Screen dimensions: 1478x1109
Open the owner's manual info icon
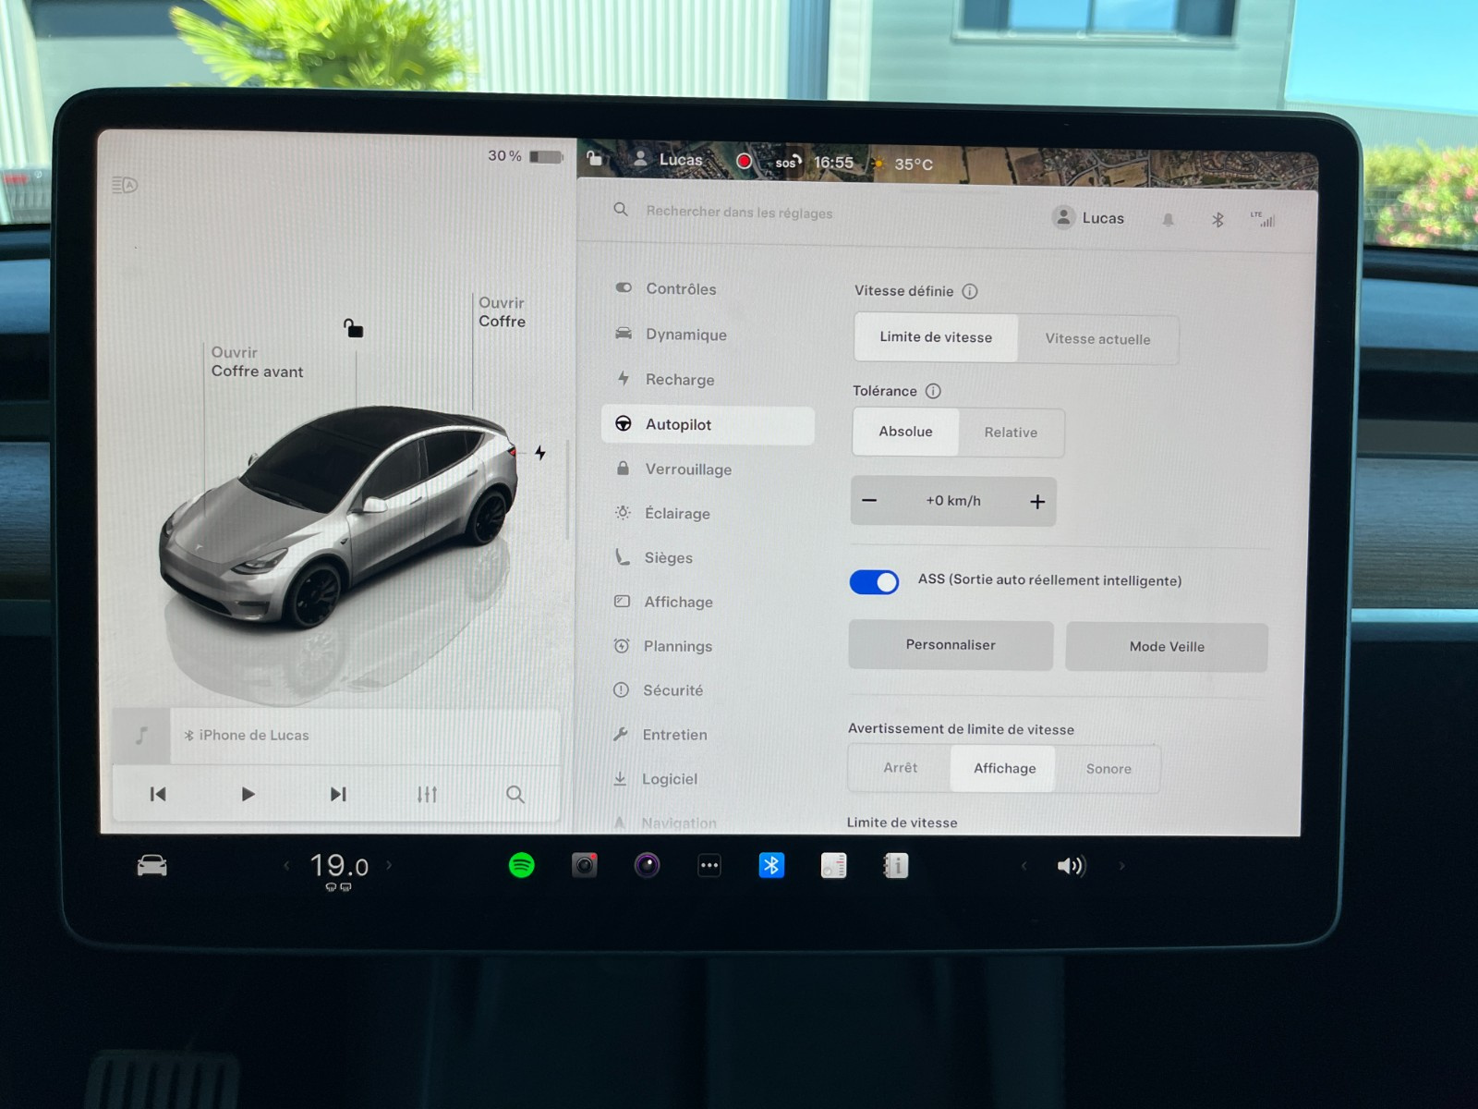click(896, 865)
